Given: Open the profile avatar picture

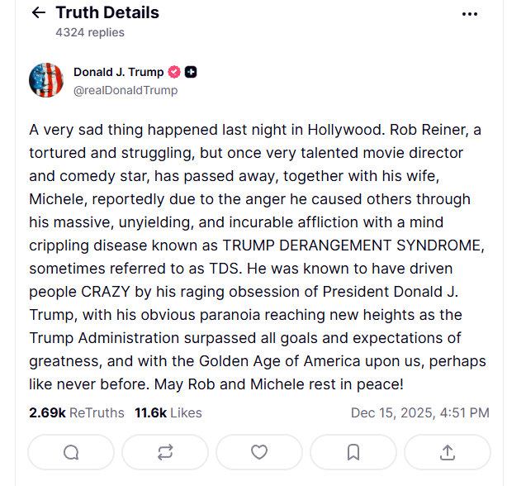Looking at the screenshot, I should pyautogui.click(x=46, y=80).
